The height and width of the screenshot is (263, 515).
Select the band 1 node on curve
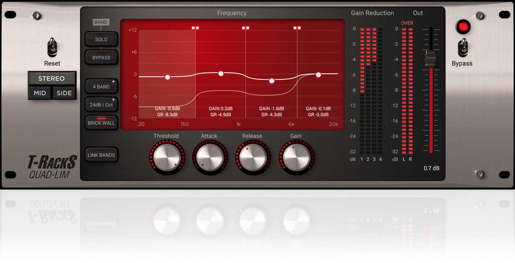point(168,78)
